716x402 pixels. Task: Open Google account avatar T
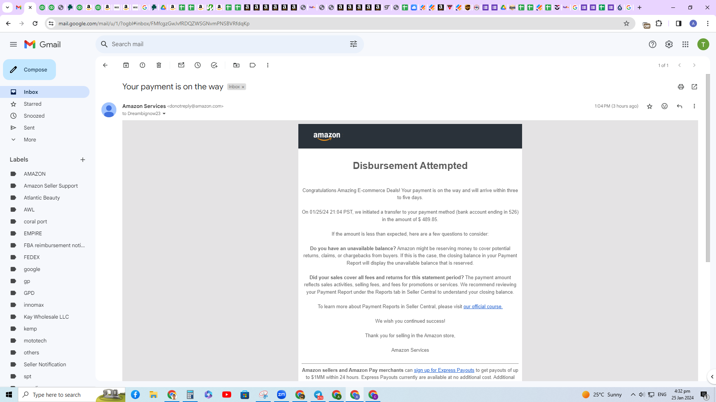[x=703, y=44]
